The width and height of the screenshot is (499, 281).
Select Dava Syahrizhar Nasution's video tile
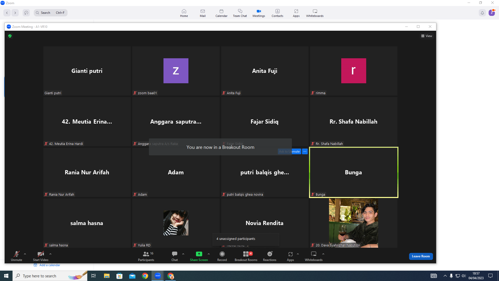(353, 223)
